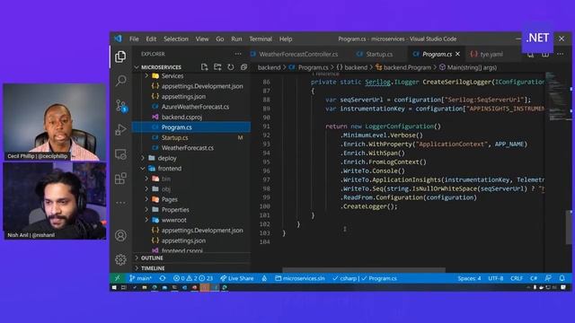
Task: Open the Manage settings gear
Action: [120, 259]
